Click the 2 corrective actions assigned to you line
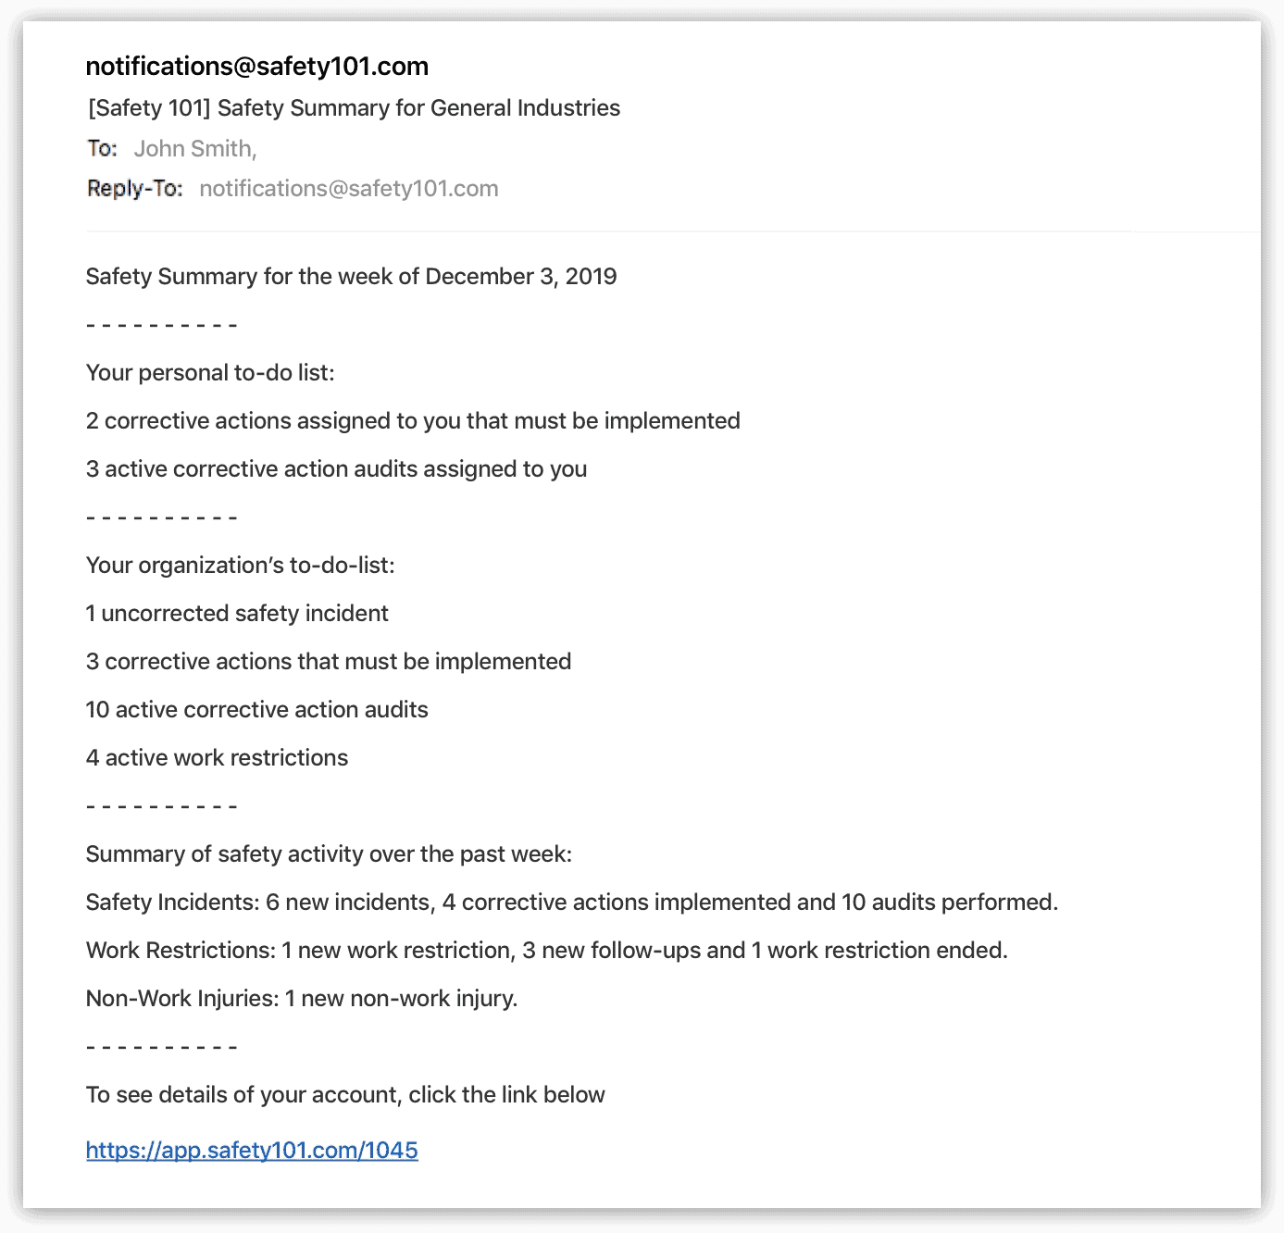 pyautogui.click(x=413, y=421)
